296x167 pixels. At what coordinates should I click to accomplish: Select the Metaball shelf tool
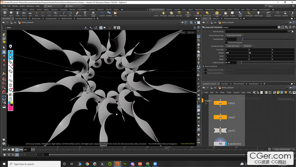pos(109,13)
